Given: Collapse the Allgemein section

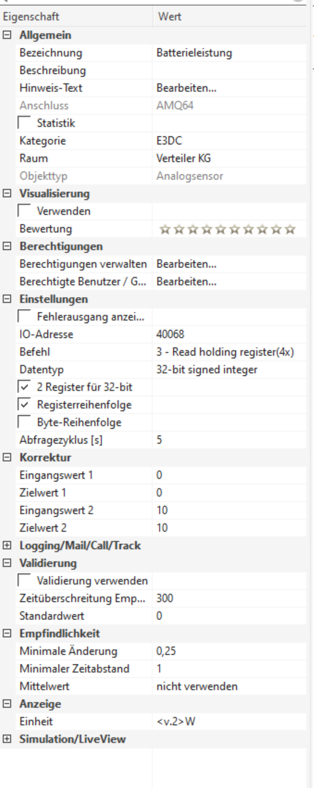Looking at the screenshot, I should point(6,36).
